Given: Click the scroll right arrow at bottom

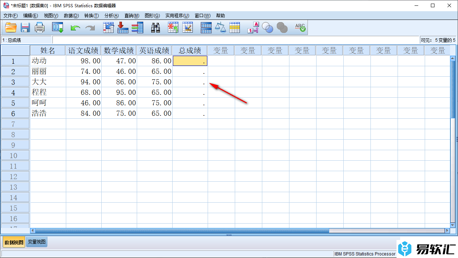Looking at the screenshot, I should pyautogui.click(x=447, y=230).
